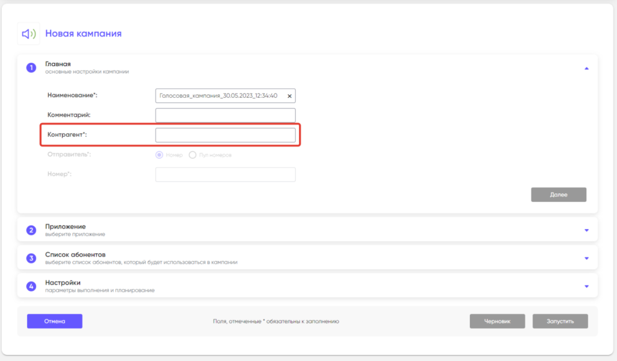Click the step 2 number badge
This screenshot has height=361, width=617.
point(31,230)
